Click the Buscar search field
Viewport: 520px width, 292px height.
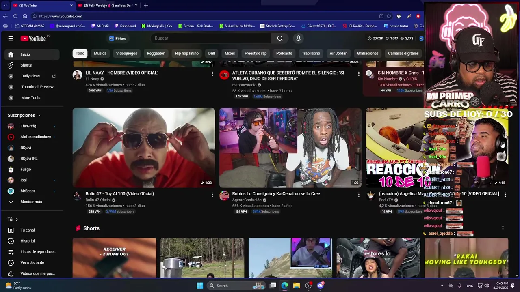(211, 38)
